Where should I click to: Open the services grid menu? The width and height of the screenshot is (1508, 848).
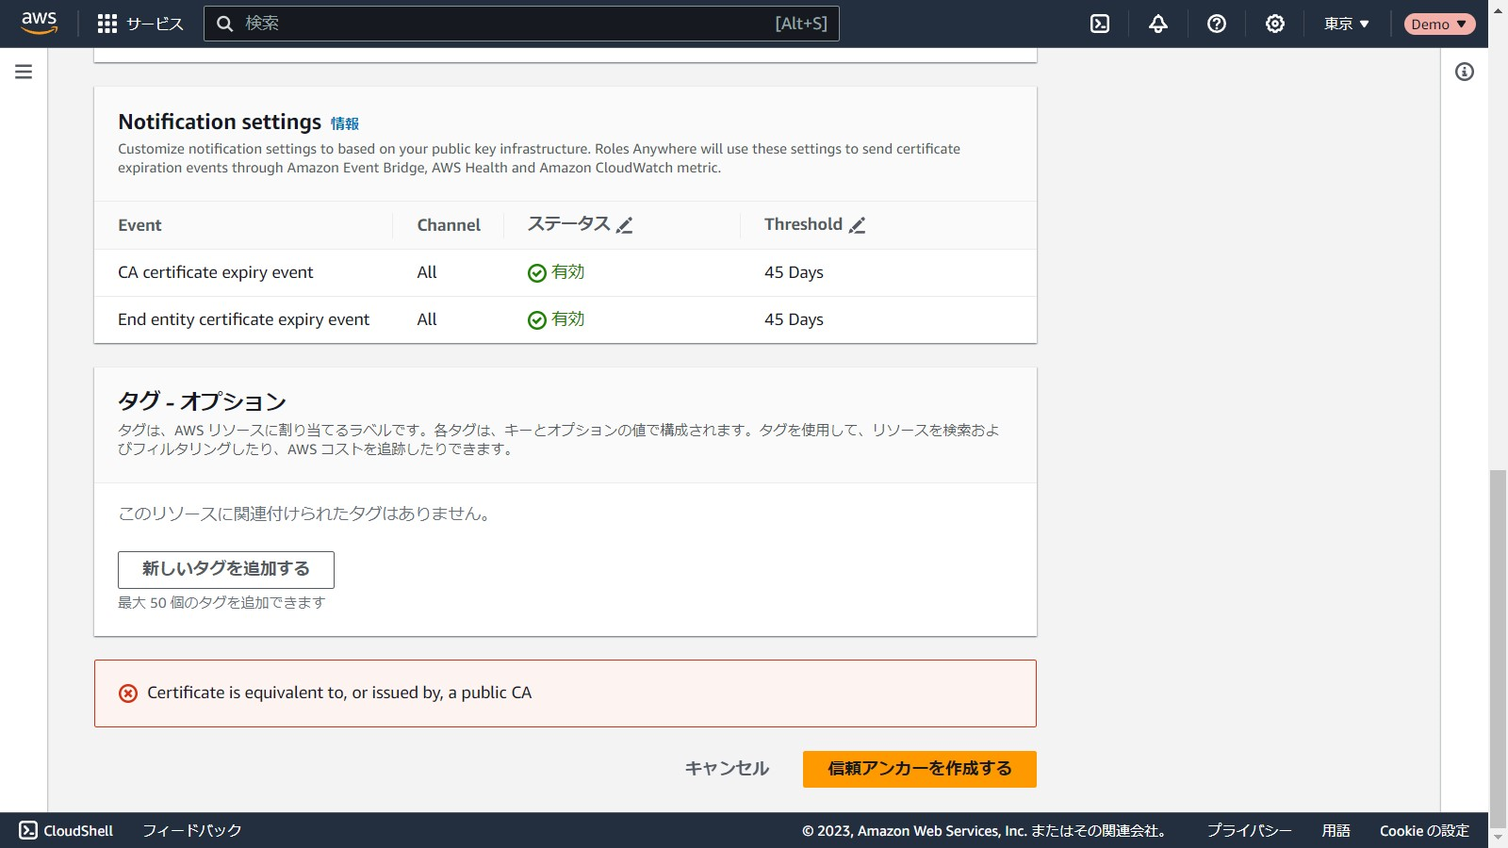(107, 24)
